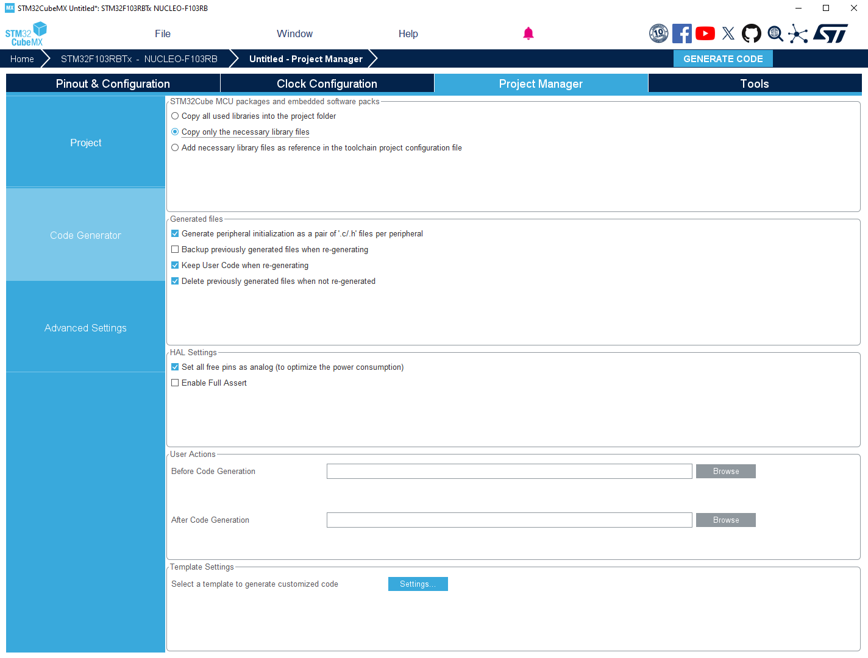Open the notification bell icon
868x658 pixels.
click(x=528, y=34)
